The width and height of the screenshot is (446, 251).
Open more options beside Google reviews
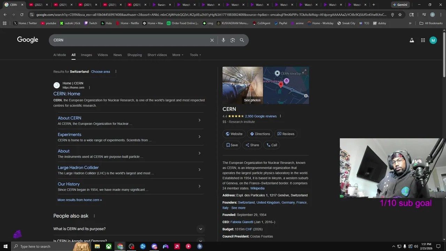[x=280, y=116]
